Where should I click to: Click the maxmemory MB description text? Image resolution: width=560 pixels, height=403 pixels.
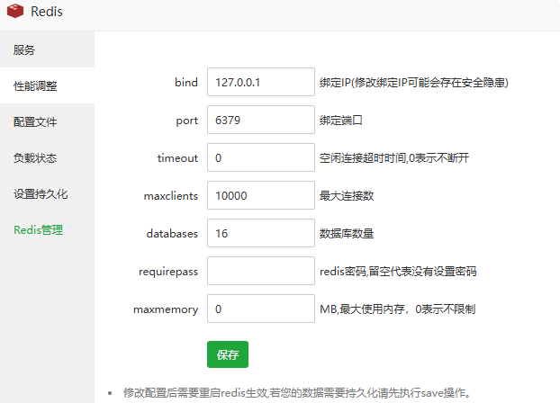(x=397, y=309)
